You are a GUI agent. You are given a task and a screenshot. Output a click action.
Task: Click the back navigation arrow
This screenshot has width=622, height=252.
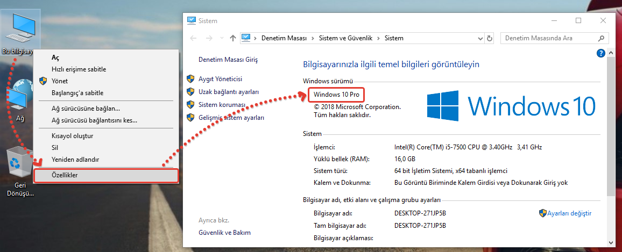(194, 39)
